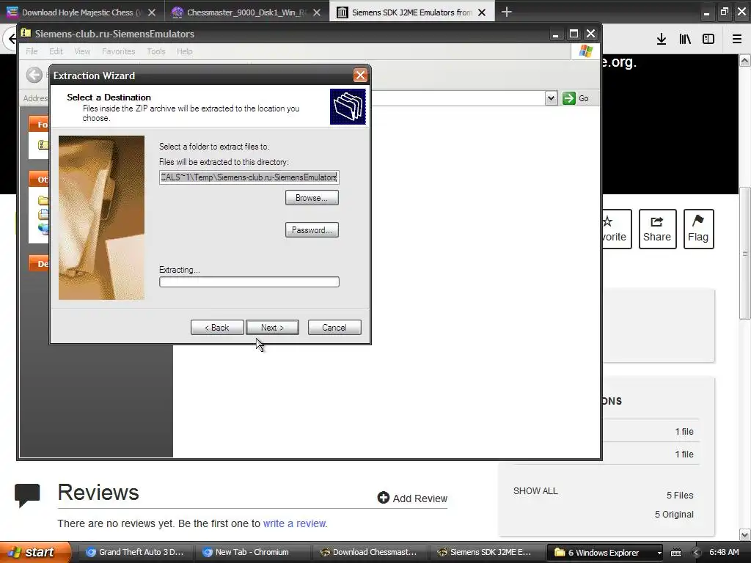The width and height of the screenshot is (751, 563).
Task: Click the < Back button in wizard
Action: pyautogui.click(x=217, y=328)
